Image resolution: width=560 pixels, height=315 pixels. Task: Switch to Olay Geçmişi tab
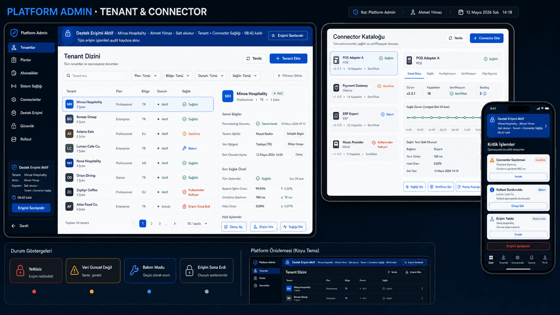click(489, 74)
